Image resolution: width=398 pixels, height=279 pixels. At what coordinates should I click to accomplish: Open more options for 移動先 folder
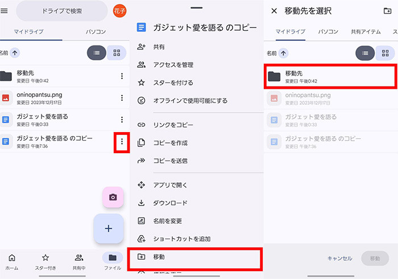coord(122,76)
